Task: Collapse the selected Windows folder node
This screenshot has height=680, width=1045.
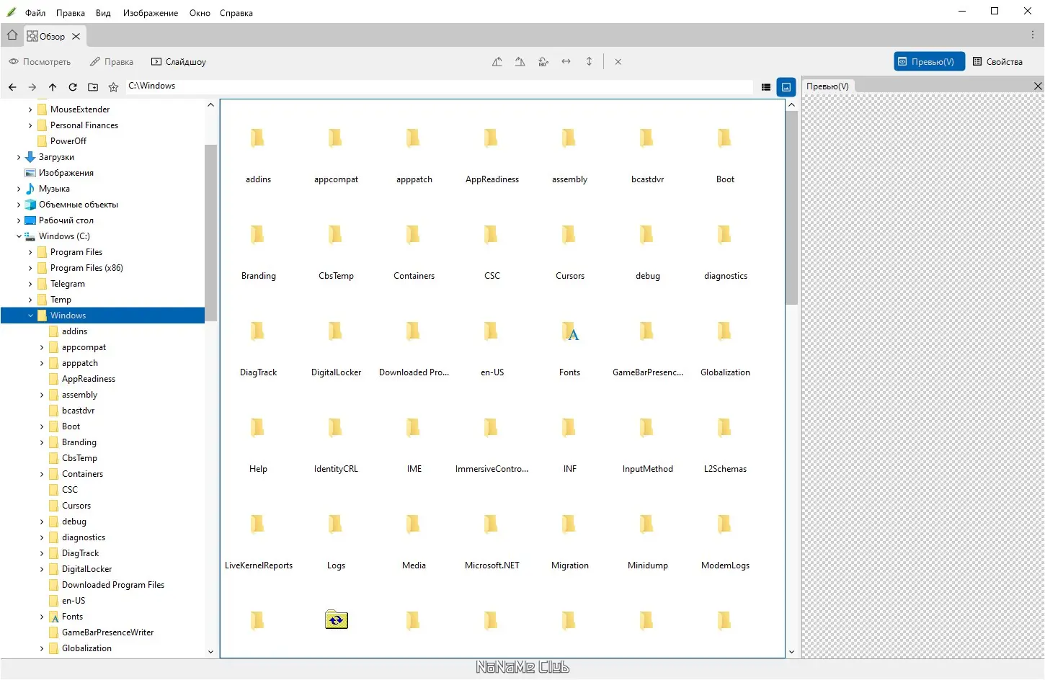Action: [30, 316]
